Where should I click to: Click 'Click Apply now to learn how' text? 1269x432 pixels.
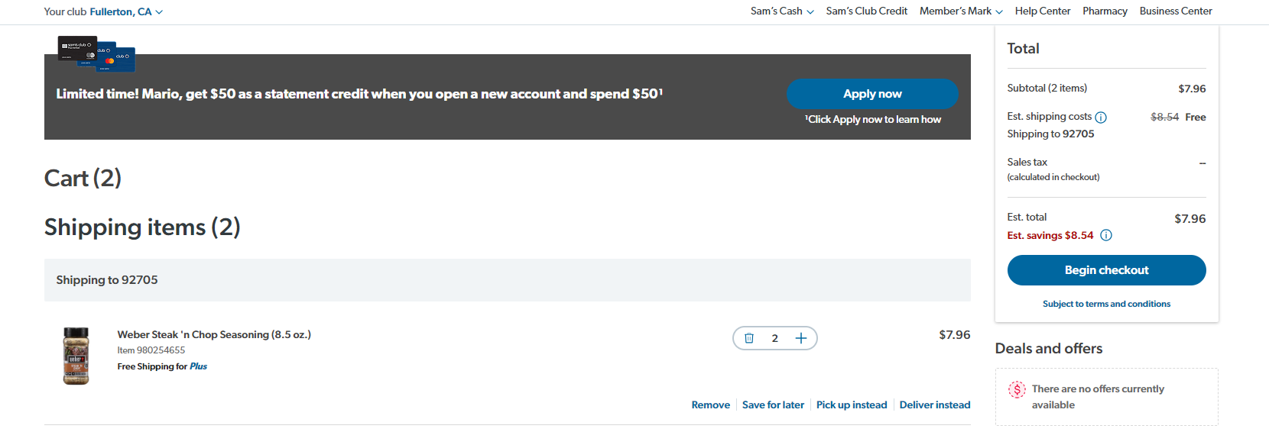tap(872, 119)
